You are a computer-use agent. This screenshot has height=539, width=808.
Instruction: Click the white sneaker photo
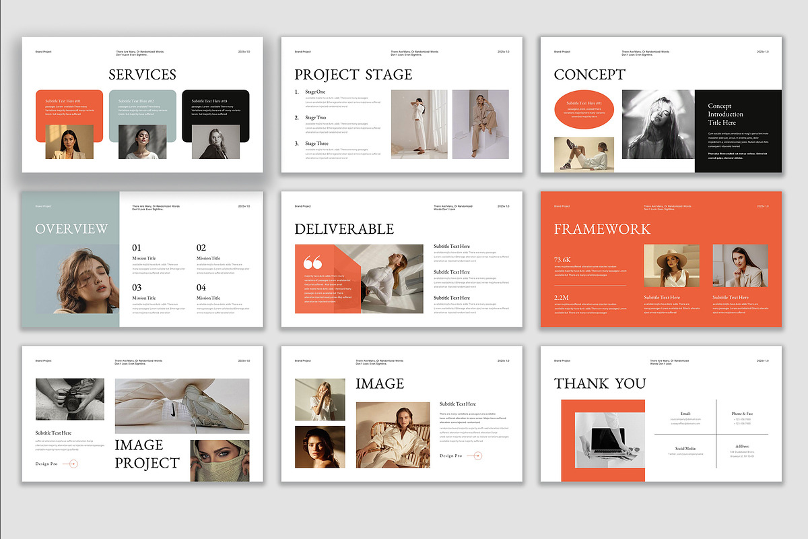pyautogui.click(x=182, y=406)
